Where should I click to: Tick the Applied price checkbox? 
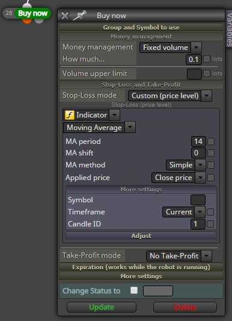pos(211,178)
